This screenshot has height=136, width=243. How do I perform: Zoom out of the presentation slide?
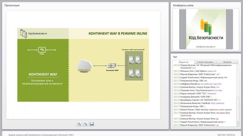pyautogui.click(x=85, y=124)
